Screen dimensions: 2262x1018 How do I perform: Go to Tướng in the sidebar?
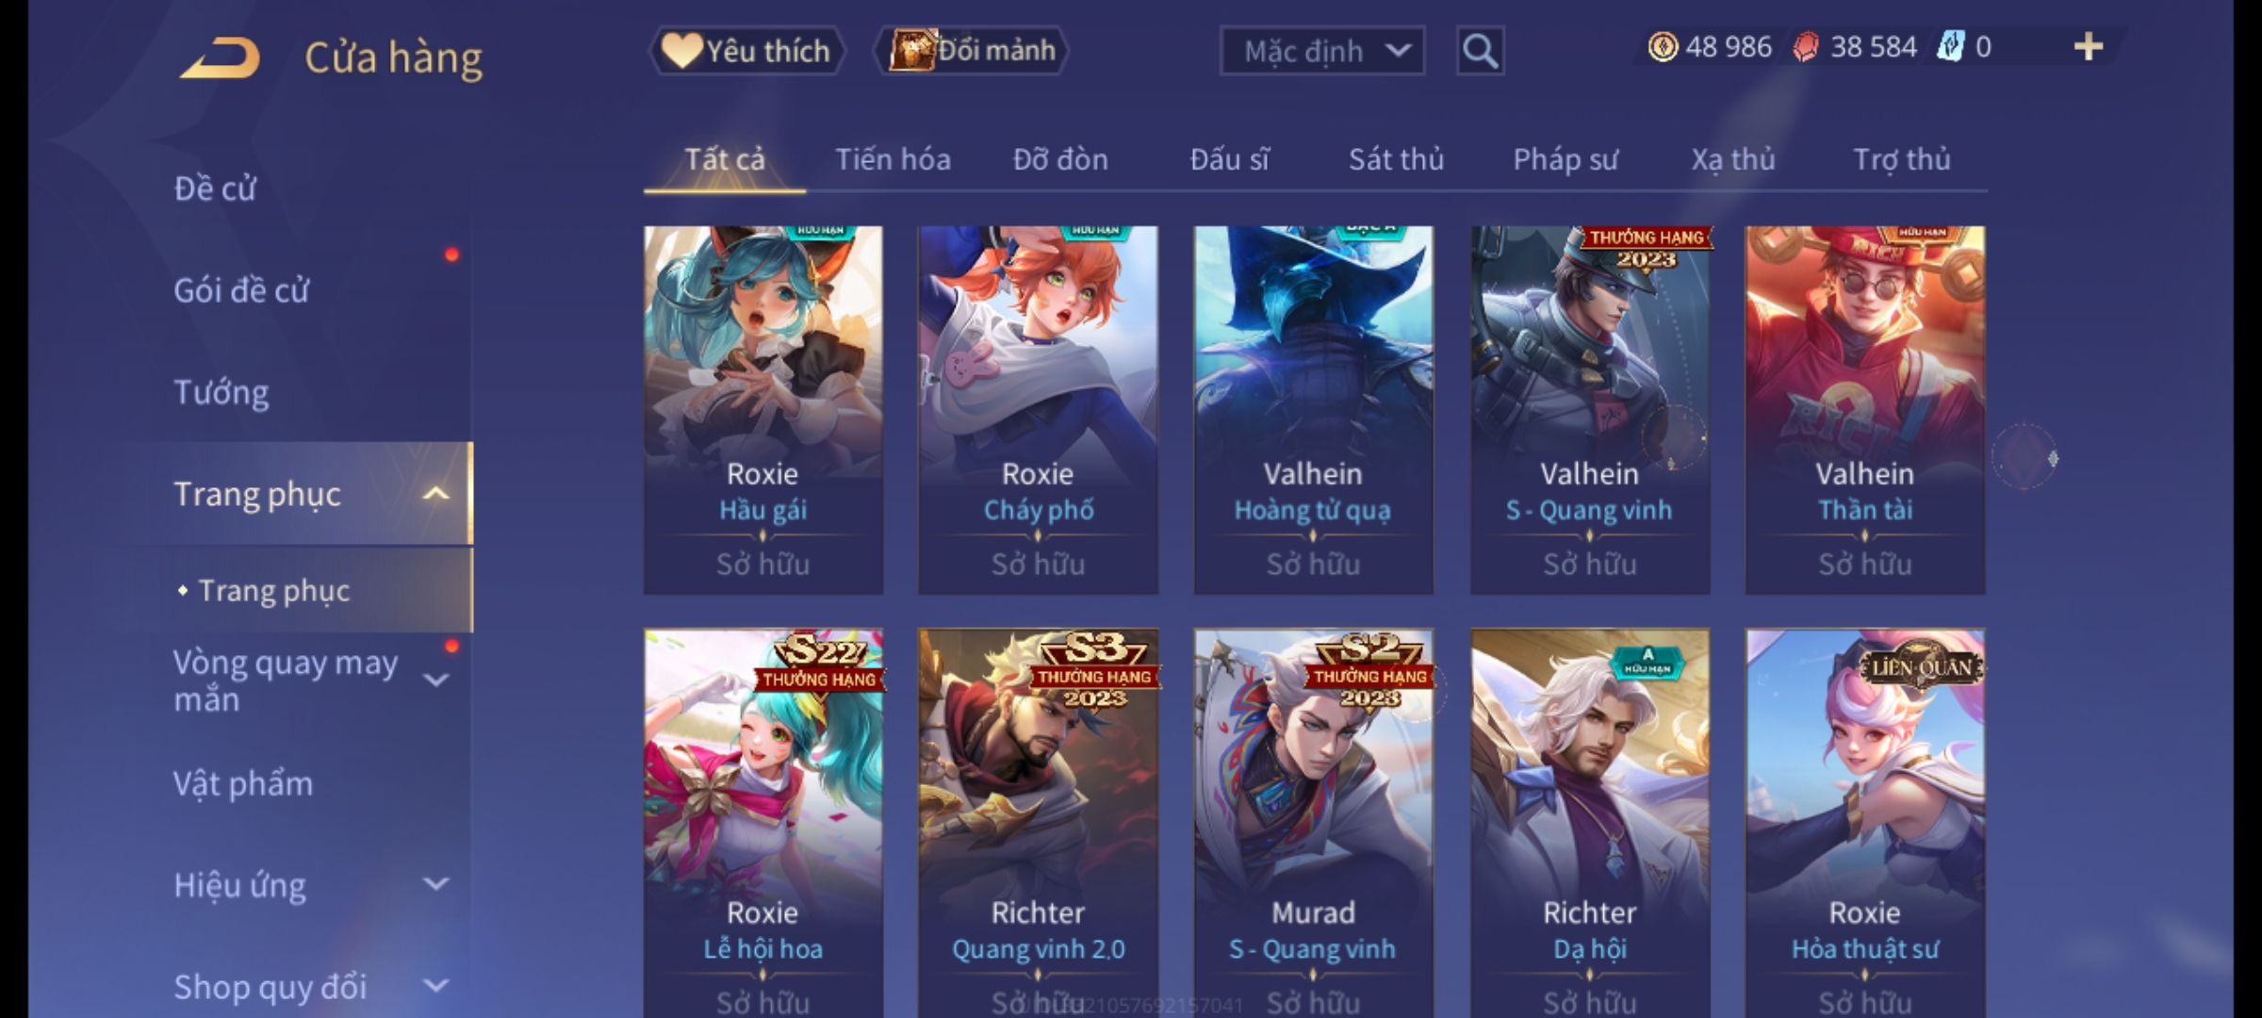[x=221, y=392]
